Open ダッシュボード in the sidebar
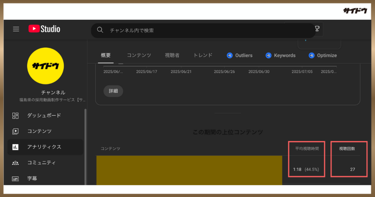This screenshot has width=375, height=197. coord(44,115)
